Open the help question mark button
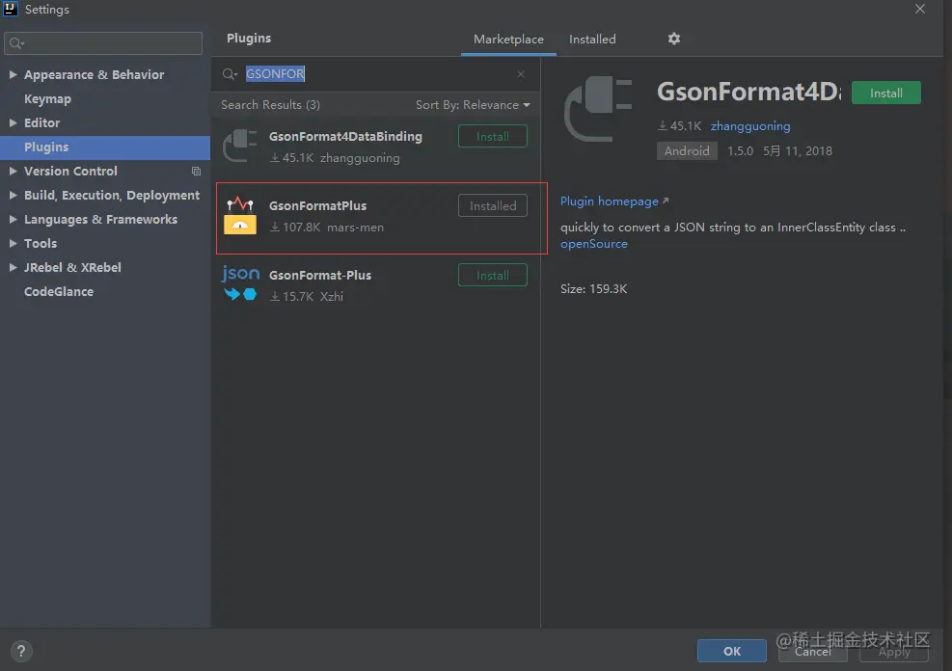The width and height of the screenshot is (952, 671). pyautogui.click(x=21, y=651)
